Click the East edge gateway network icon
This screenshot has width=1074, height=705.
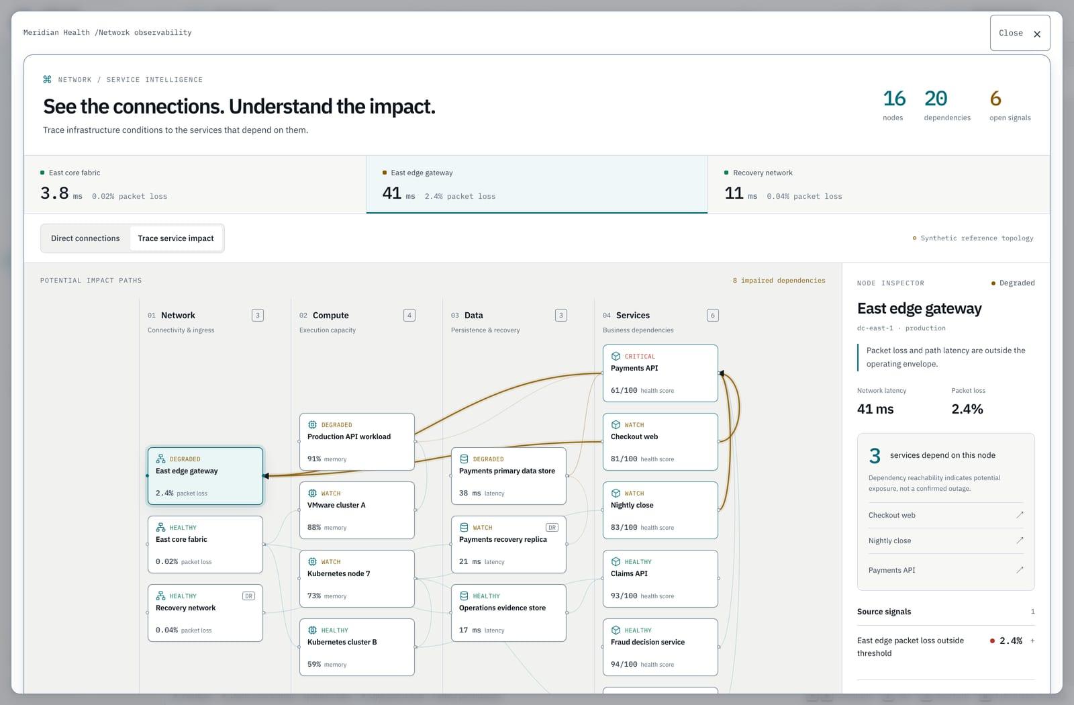coord(160,459)
